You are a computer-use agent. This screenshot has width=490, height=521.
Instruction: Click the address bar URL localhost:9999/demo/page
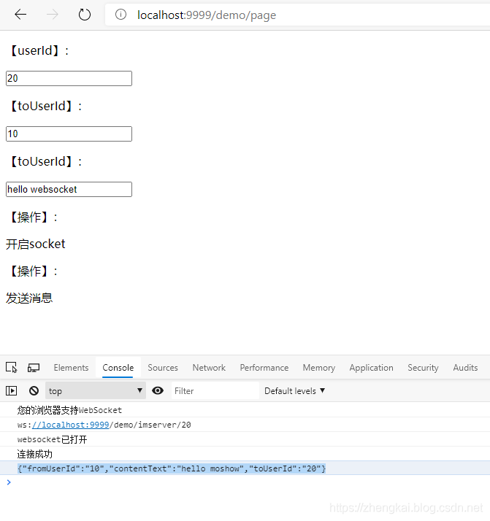[207, 15]
